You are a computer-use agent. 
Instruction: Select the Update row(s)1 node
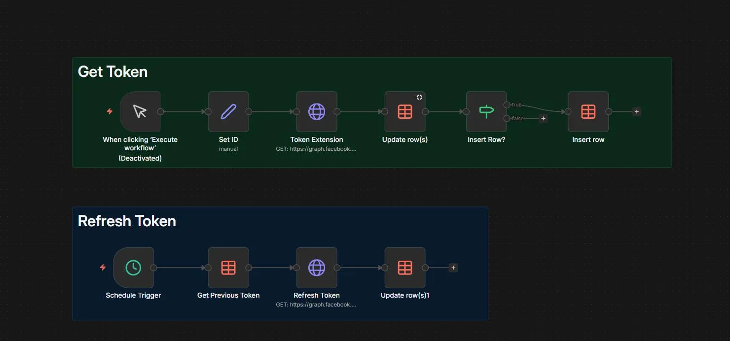[405, 268]
